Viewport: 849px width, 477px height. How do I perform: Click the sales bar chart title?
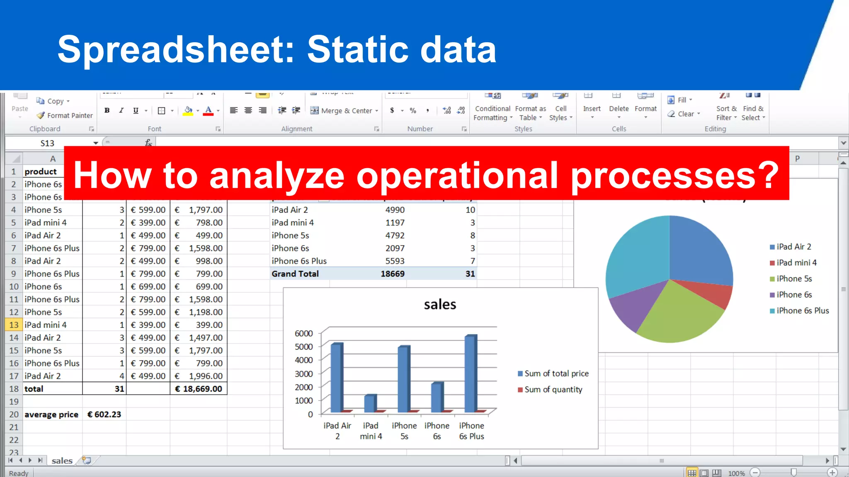click(440, 304)
